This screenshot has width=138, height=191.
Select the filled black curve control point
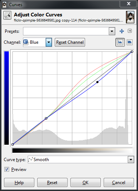pyautogui.click(x=97, y=82)
